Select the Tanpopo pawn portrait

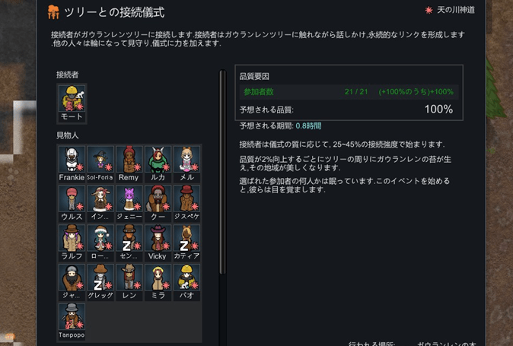pos(72,321)
